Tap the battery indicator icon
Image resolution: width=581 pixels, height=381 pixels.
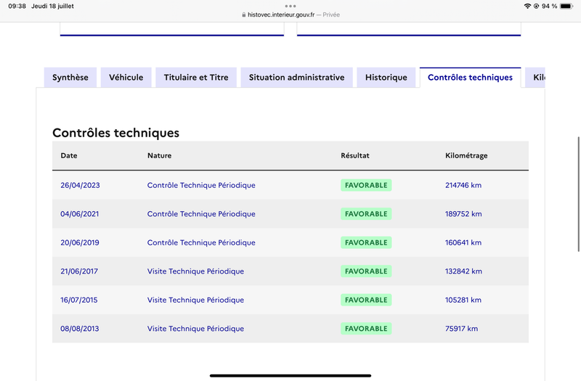click(566, 6)
